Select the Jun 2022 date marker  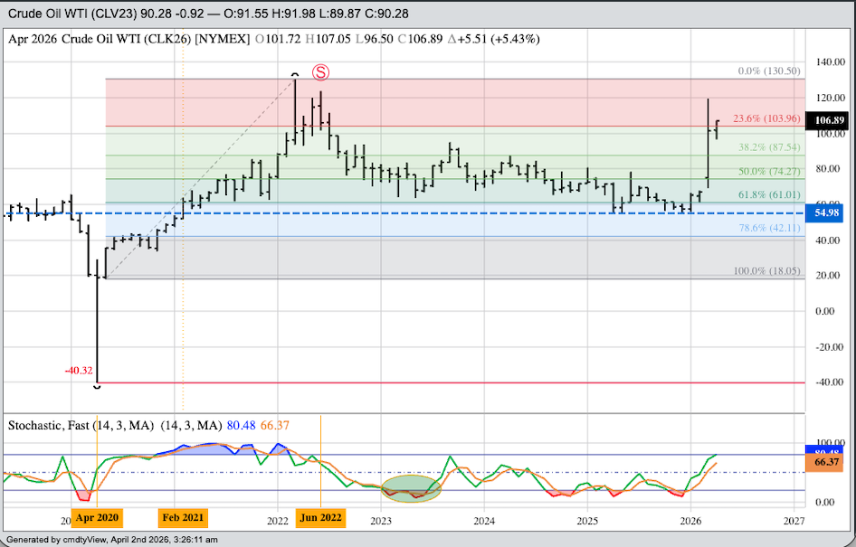320,517
